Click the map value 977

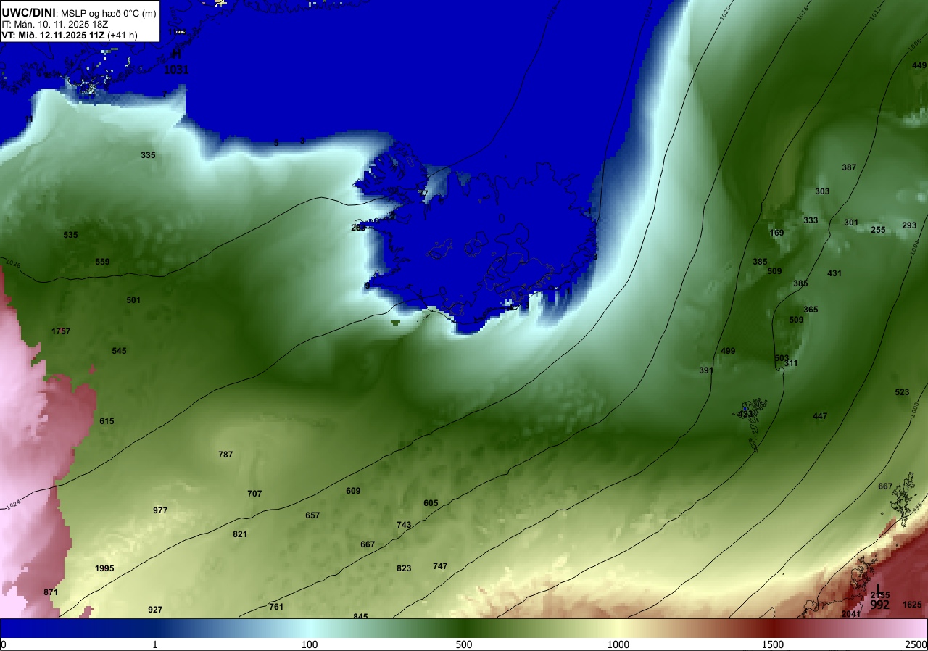pyautogui.click(x=160, y=510)
